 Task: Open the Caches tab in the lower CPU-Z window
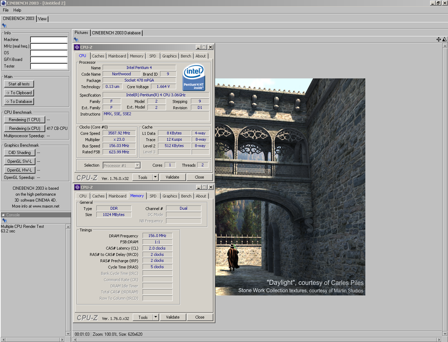[98, 196]
